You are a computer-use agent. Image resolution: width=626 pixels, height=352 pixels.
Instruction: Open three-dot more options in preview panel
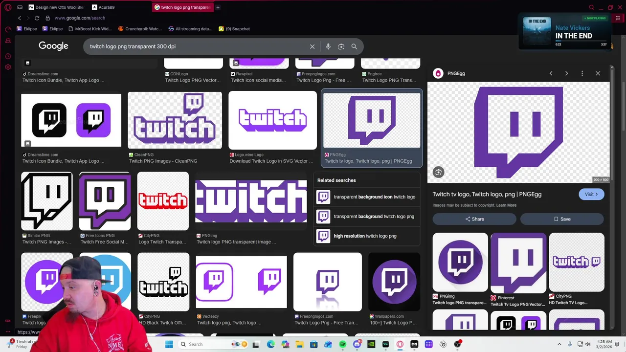582,73
